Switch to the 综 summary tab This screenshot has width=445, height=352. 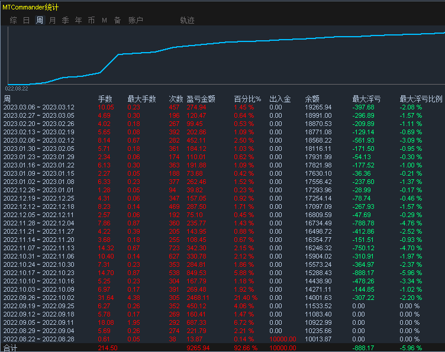[x=13, y=20]
